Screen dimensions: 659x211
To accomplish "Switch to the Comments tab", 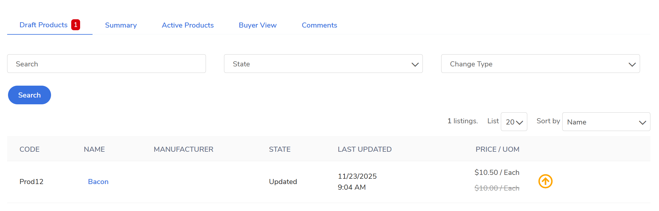I will tap(319, 25).
